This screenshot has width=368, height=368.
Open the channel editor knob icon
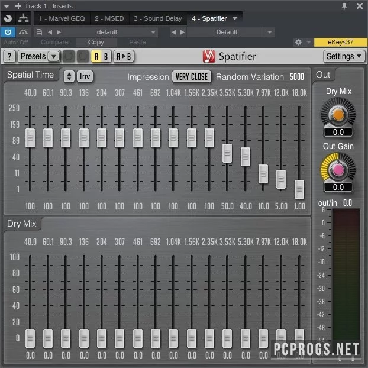(8, 18)
